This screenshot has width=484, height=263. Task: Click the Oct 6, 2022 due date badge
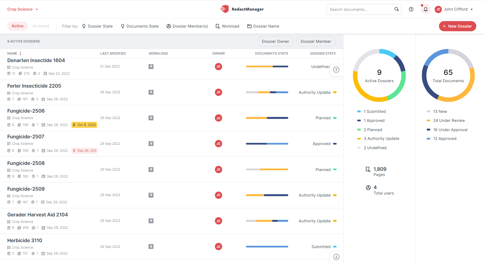[x=84, y=125]
